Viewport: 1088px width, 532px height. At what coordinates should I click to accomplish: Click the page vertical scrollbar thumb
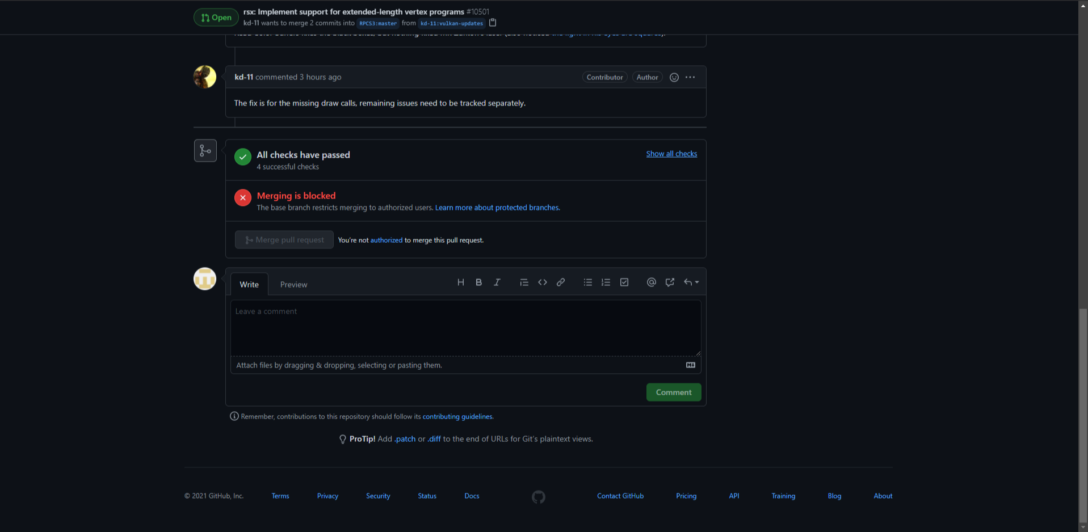pos(1083,416)
